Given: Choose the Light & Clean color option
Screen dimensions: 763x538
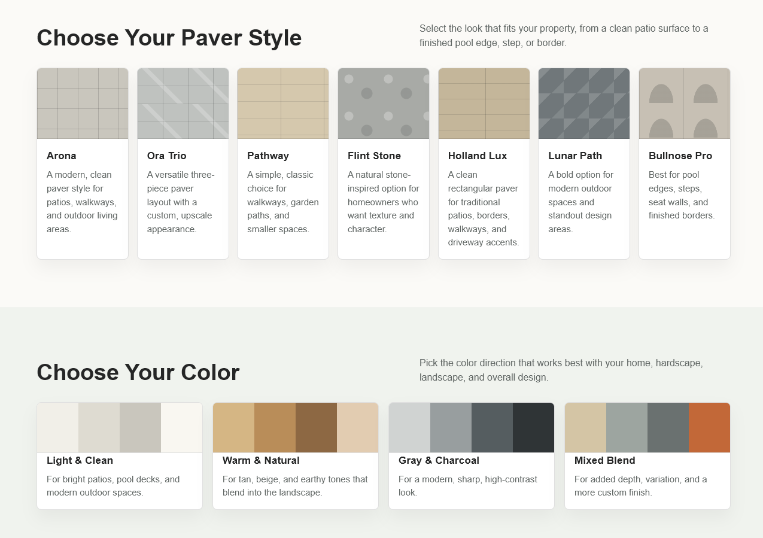Looking at the screenshot, I should click(120, 456).
